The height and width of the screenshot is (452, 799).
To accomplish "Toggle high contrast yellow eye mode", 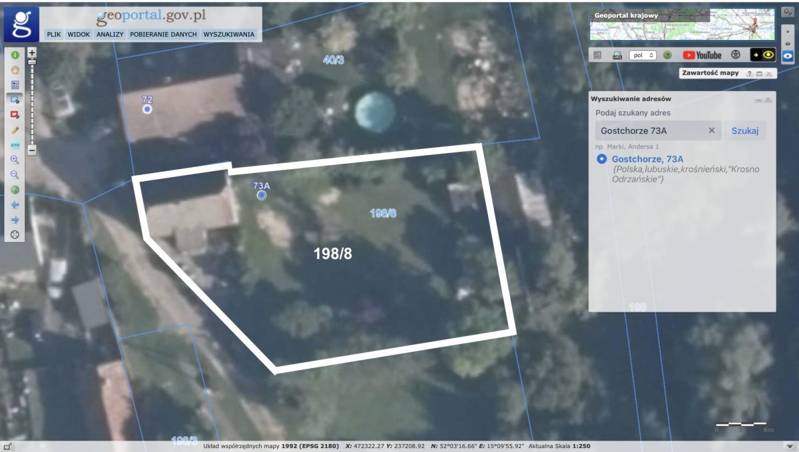I will coord(763,55).
